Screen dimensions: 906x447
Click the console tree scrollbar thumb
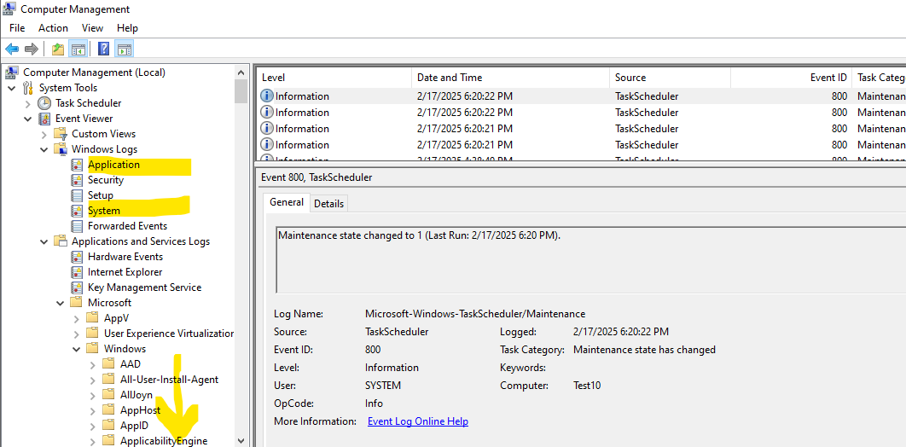pos(241,91)
